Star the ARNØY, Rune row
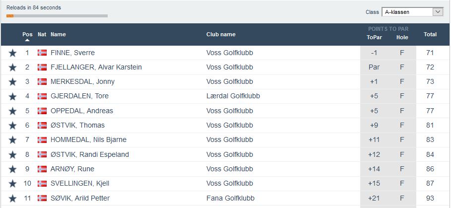 (12, 169)
